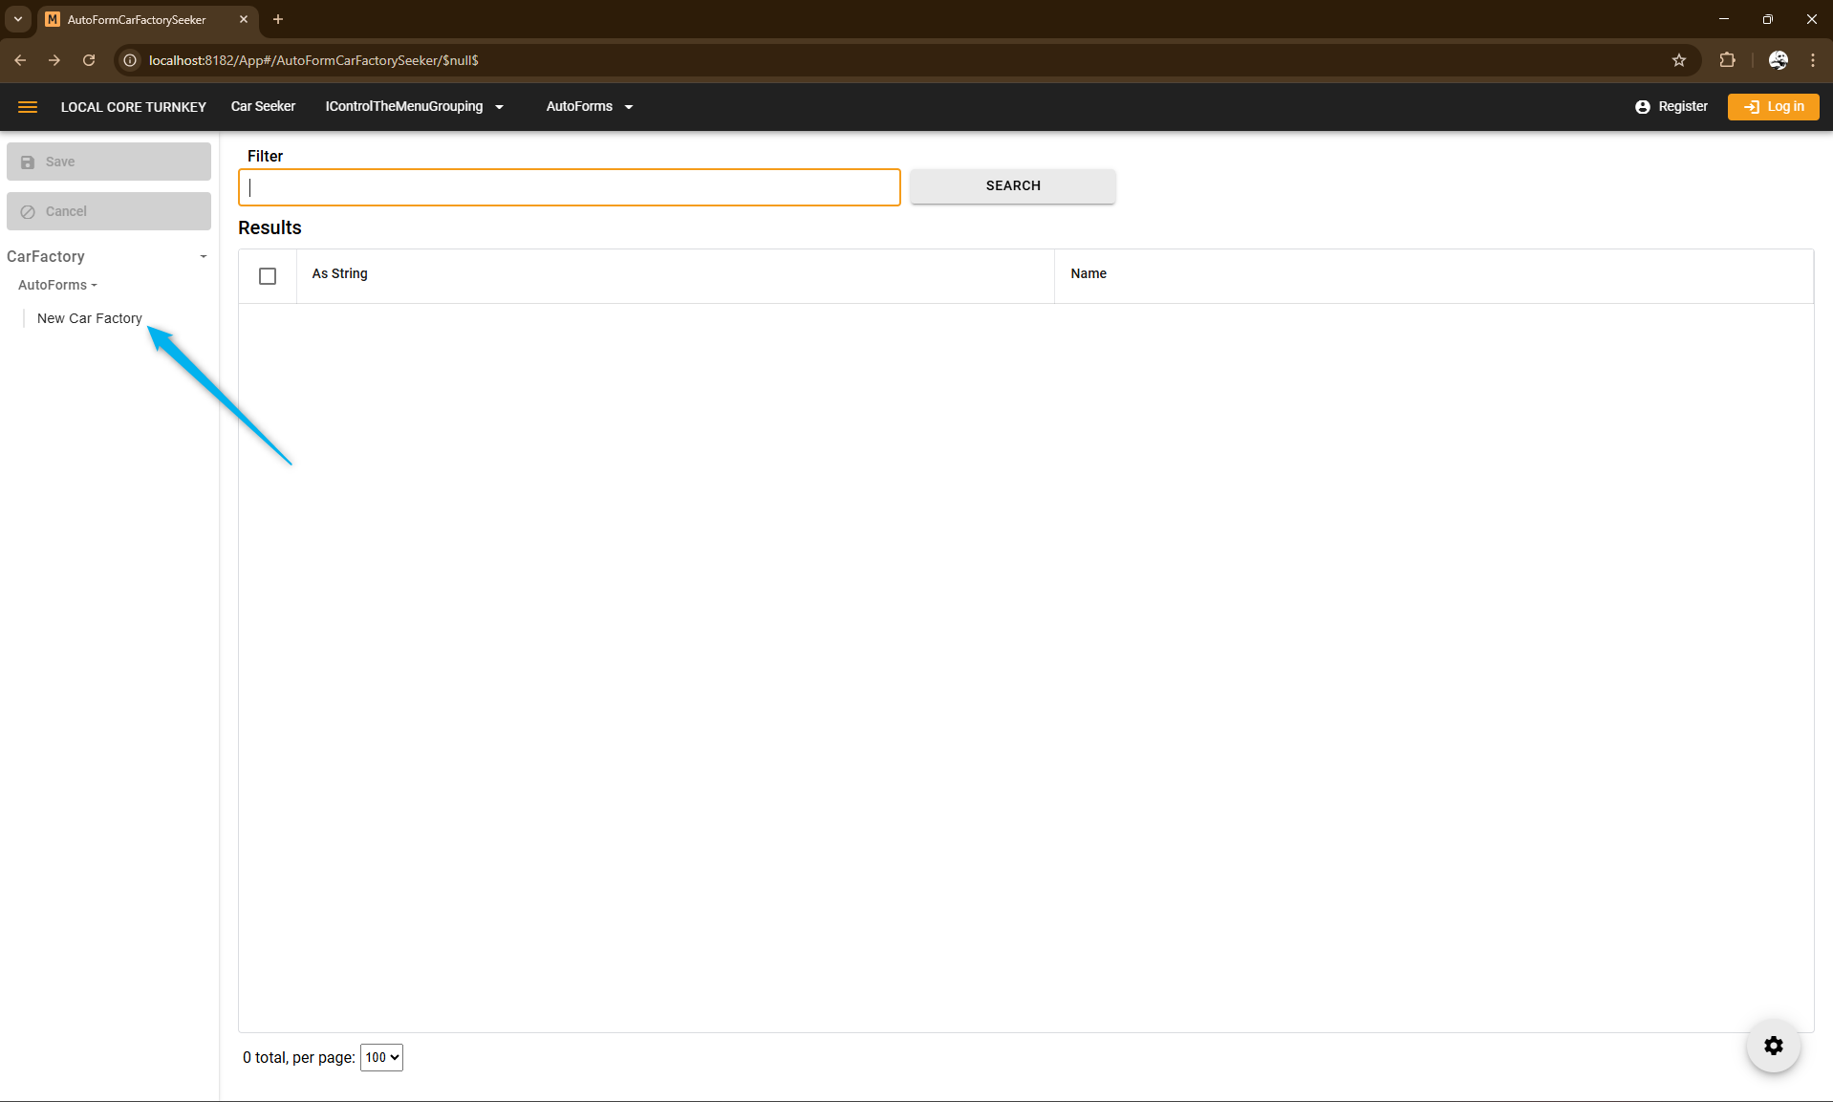Image resolution: width=1833 pixels, height=1102 pixels.
Task: Click the settings gear floating button
Action: (1773, 1046)
